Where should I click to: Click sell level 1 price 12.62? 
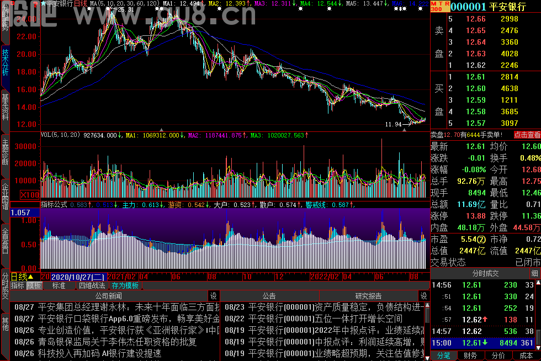(476, 65)
